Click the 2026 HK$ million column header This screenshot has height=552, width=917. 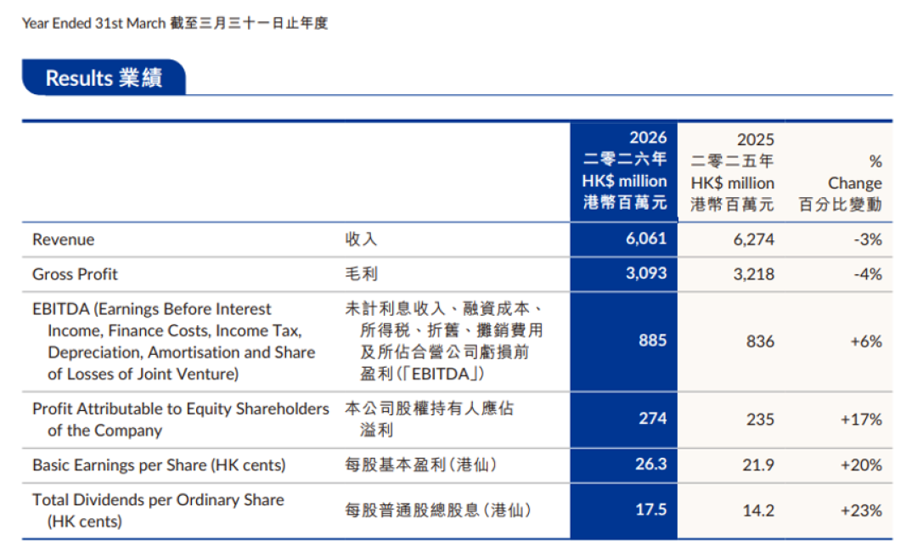click(624, 170)
